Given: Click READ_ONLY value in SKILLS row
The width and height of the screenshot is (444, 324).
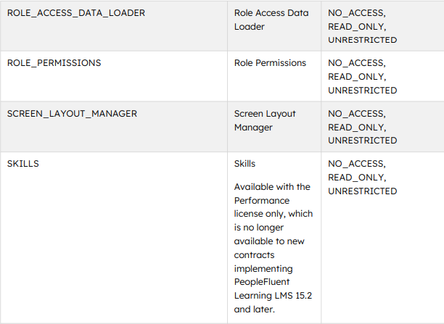Looking at the screenshot, I should (x=357, y=178).
